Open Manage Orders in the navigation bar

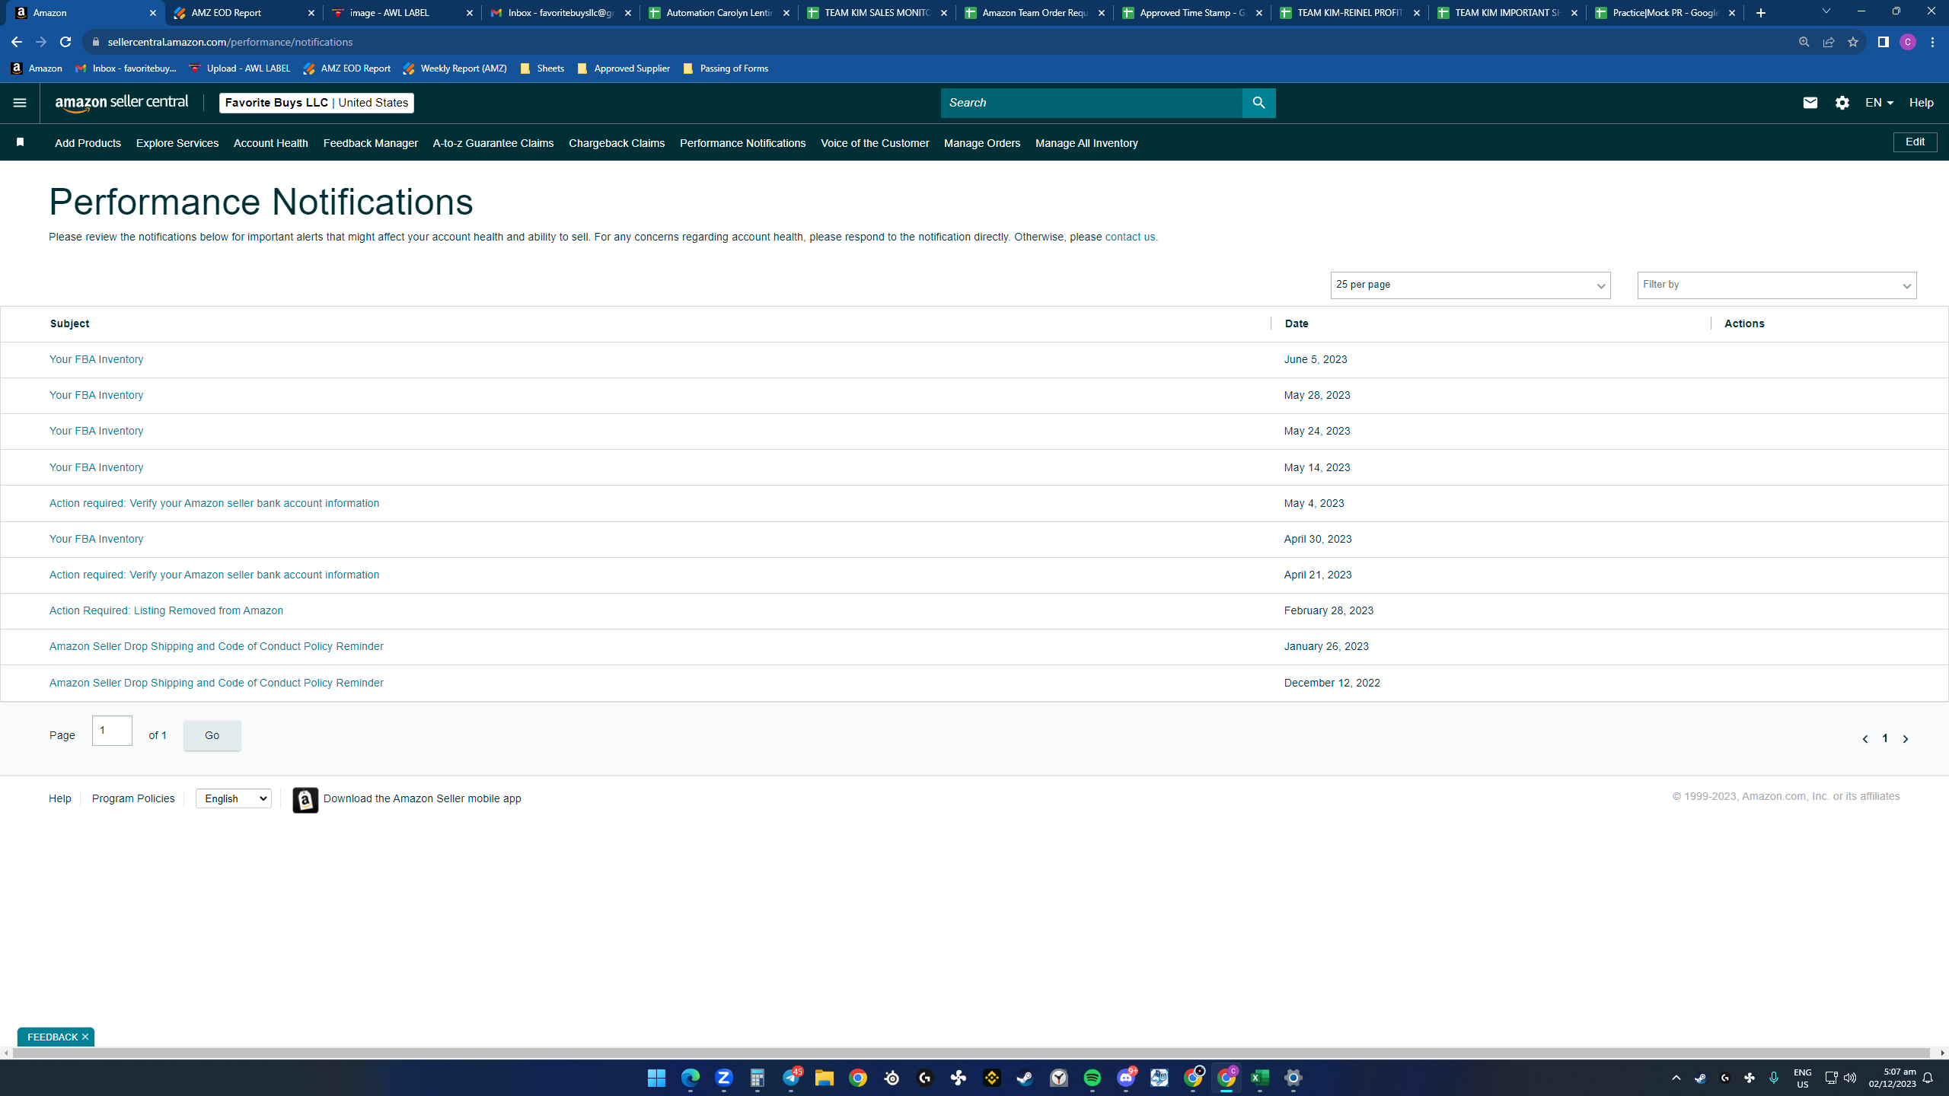coord(982,143)
